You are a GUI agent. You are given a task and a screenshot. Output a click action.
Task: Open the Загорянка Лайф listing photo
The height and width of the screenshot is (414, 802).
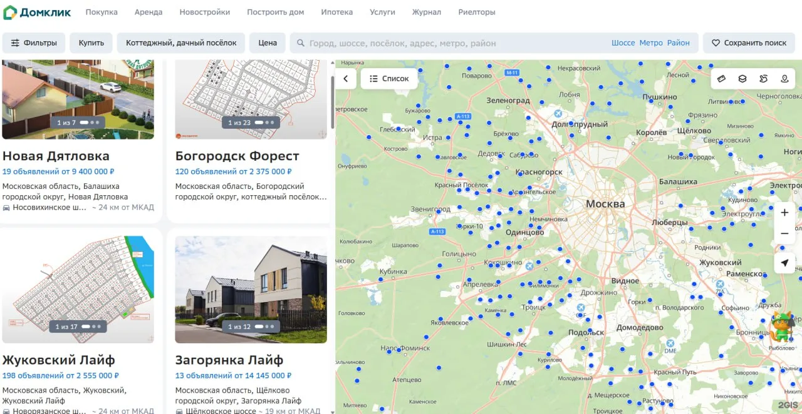[x=251, y=289]
